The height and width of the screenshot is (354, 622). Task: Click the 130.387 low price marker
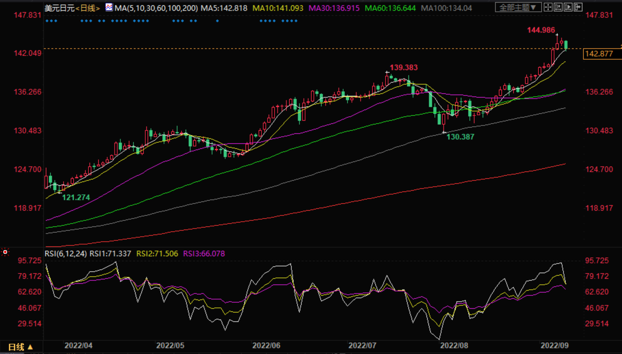coord(460,137)
